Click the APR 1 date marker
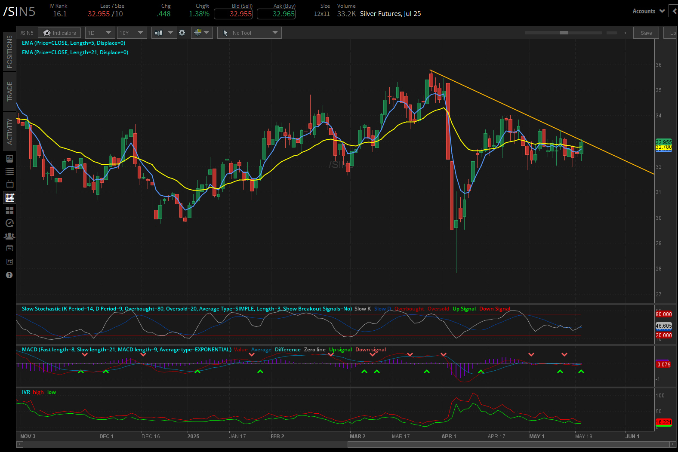Image resolution: width=678 pixels, height=452 pixels. coord(449,437)
